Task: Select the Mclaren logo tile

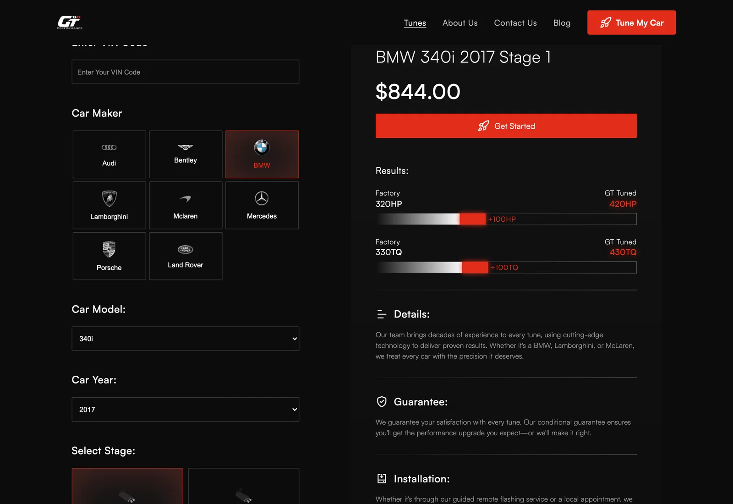Action: tap(186, 205)
